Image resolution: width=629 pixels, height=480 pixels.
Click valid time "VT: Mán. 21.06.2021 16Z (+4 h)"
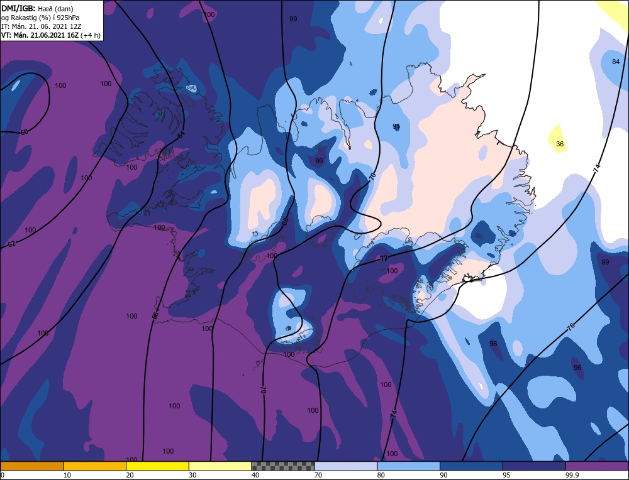click(51, 35)
